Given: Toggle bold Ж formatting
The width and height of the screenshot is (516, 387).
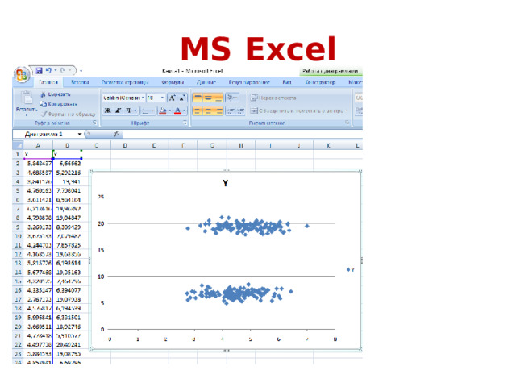Looking at the screenshot, I should (107, 110).
